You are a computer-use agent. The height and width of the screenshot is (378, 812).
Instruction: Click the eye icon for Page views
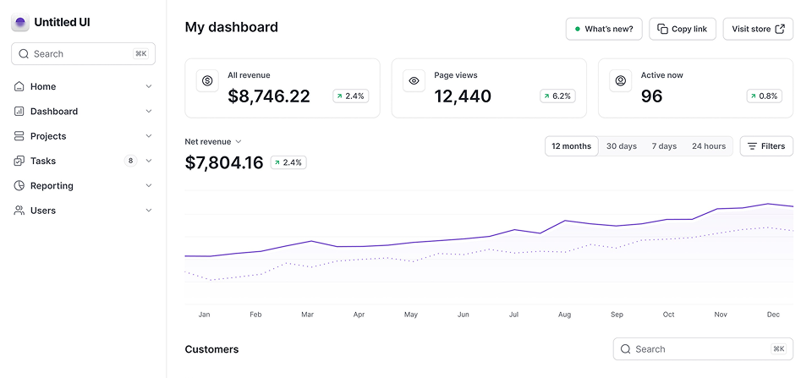[x=414, y=80]
